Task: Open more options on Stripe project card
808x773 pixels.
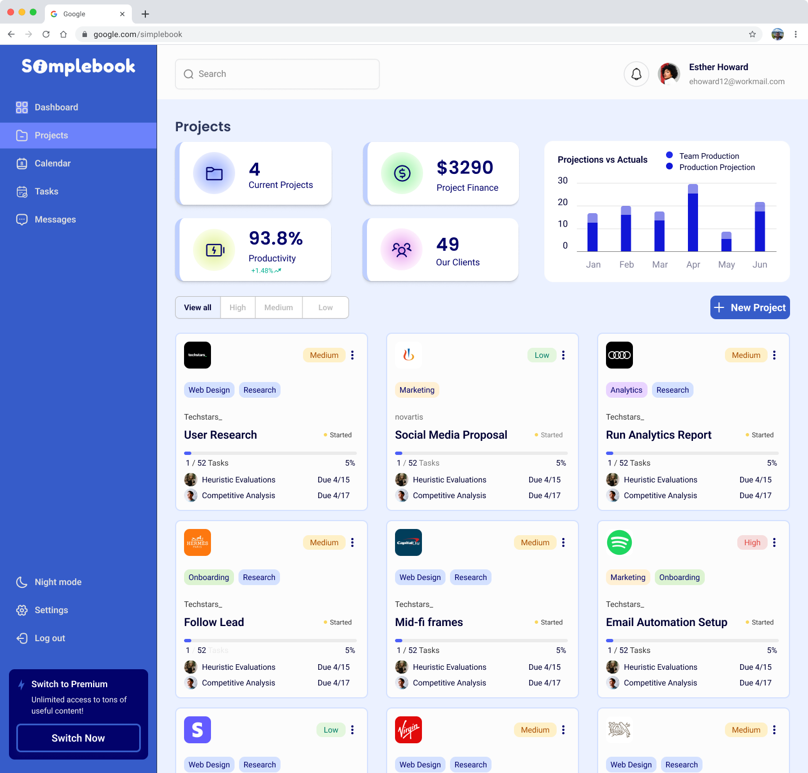Action: coord(352,730)
